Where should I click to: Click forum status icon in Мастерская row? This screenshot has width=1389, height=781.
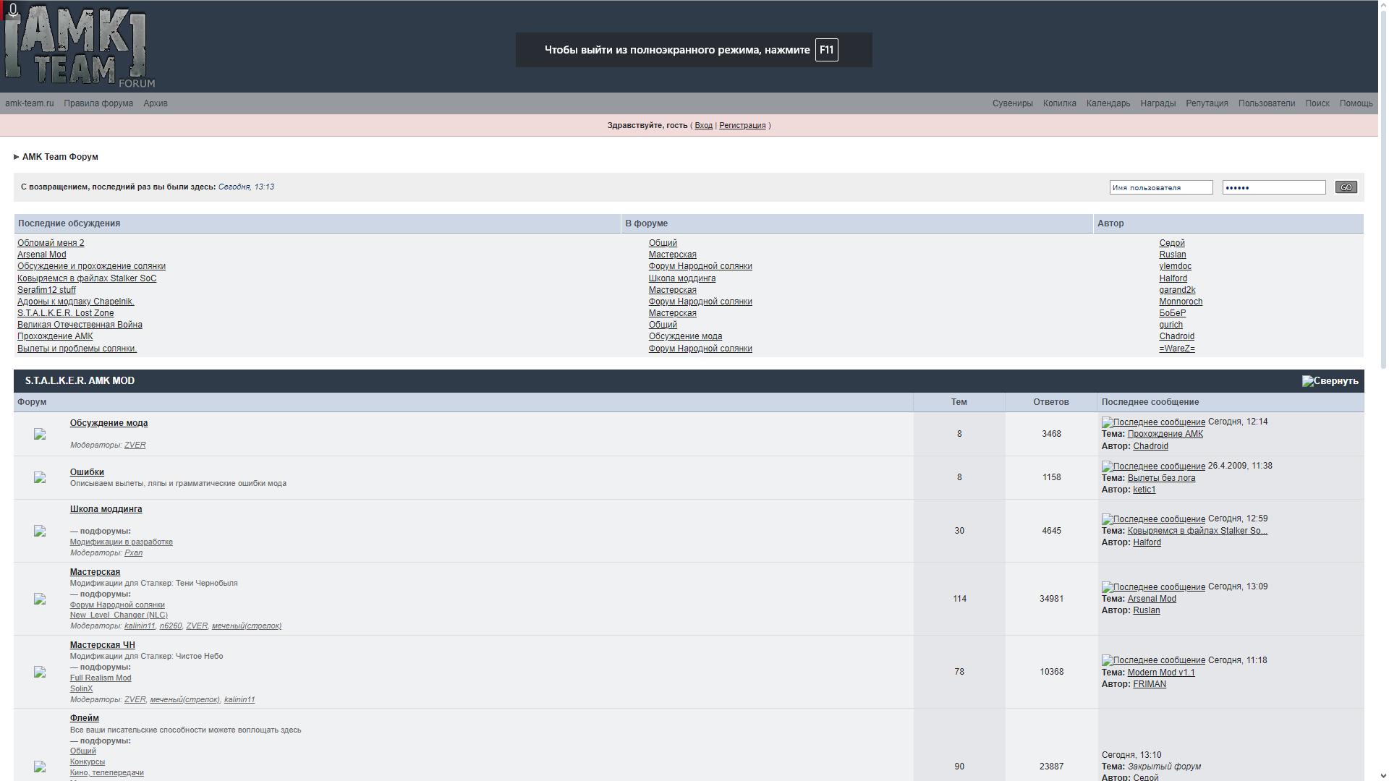[40, 599]
